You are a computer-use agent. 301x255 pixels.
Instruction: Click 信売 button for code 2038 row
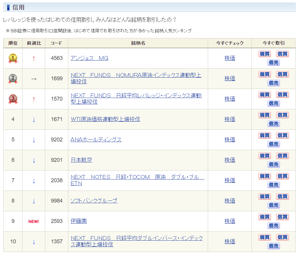(x=273, y=185)
